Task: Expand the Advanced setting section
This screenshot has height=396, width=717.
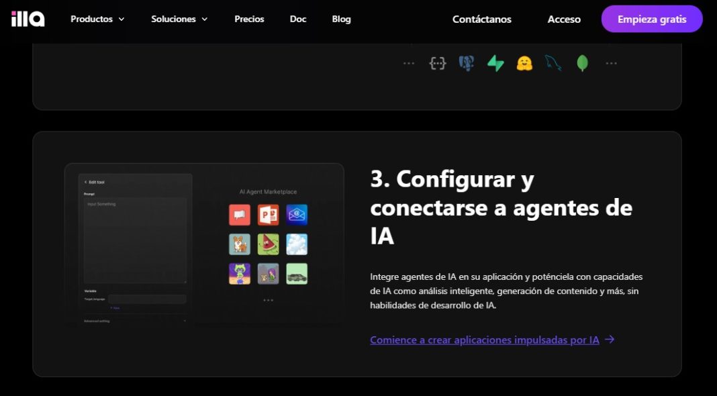Action: [x=97, y=321]
